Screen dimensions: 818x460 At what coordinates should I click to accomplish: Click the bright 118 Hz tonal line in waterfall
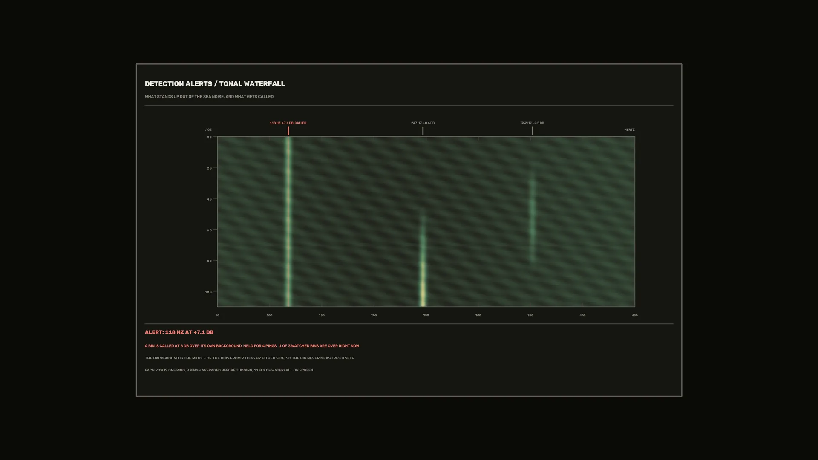(288, 221)
